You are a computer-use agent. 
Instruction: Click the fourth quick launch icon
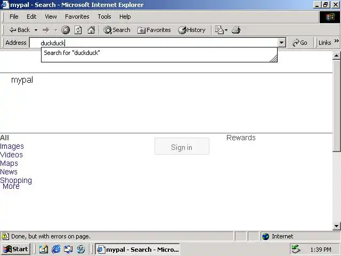pyautogui.click(x=80, y=249)
